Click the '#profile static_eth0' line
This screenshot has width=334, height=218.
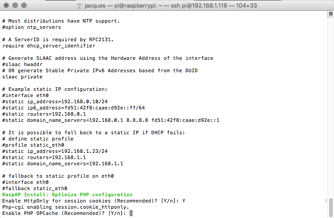pos(33,145)
